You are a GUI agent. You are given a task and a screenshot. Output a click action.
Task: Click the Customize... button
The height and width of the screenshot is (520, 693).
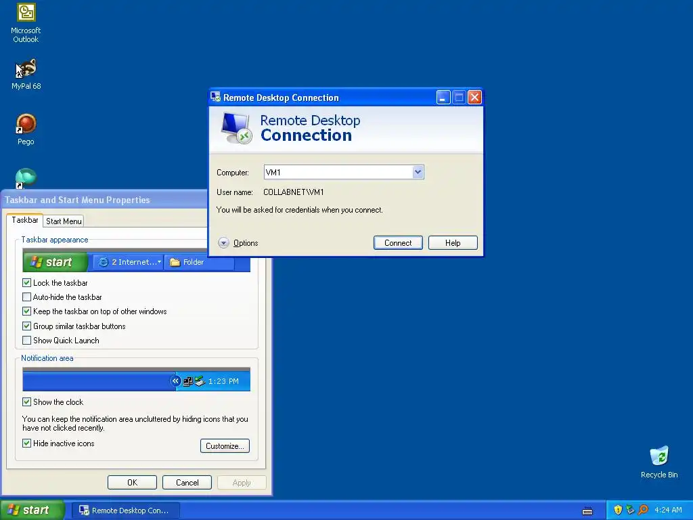(x=225, y=446)
